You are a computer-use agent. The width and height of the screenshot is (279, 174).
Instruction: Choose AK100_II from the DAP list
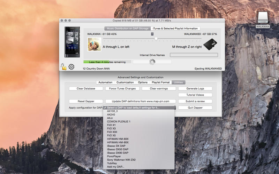(x=139, y=111)
